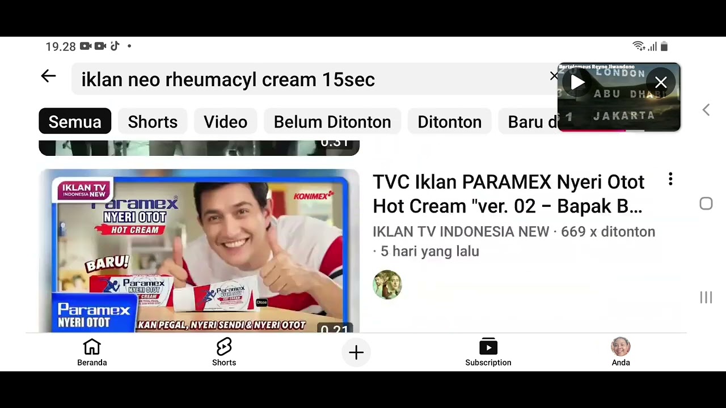This screenshot has width=726, height=408.
Task: Clear the search query text
Action: tap(554, 76)
